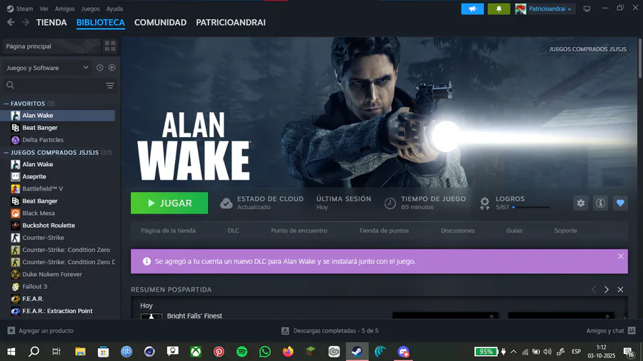This screenshot has height=361, width=643.
Task: Go to previous post-game summary item
Action: pyautogui.click(x=594, y=290)
